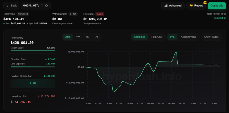The image size is (229, 113).
Task: Switch chart to Perp Only mode
Action: [157, 37]
